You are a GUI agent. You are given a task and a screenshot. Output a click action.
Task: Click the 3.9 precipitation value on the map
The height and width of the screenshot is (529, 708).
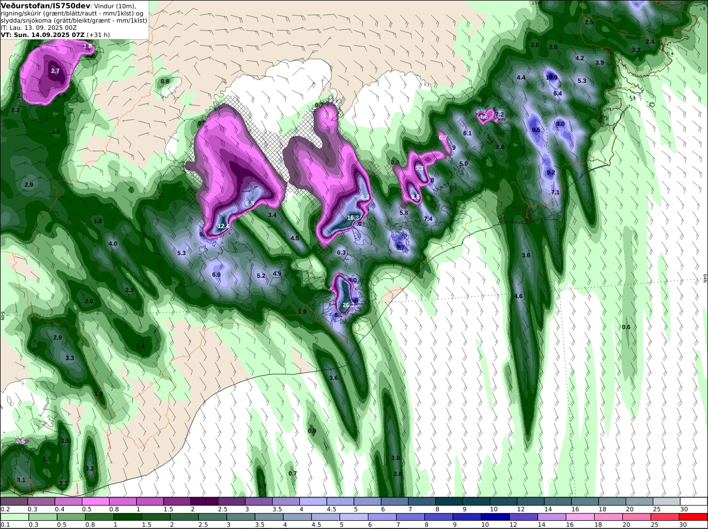[x=600, y=63]
